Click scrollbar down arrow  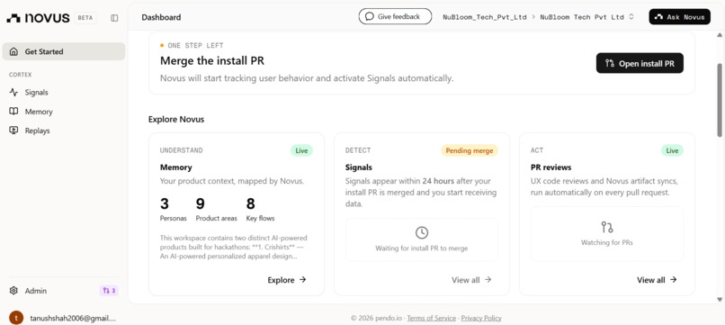[720, 299]
